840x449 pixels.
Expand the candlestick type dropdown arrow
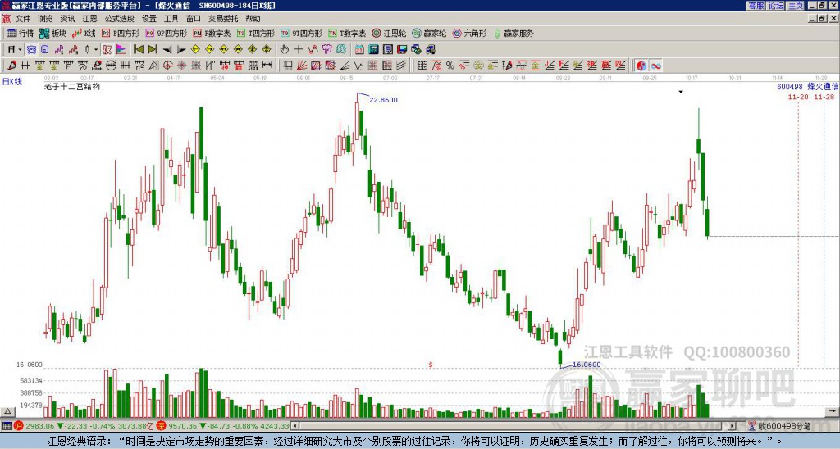click(96, 50)
